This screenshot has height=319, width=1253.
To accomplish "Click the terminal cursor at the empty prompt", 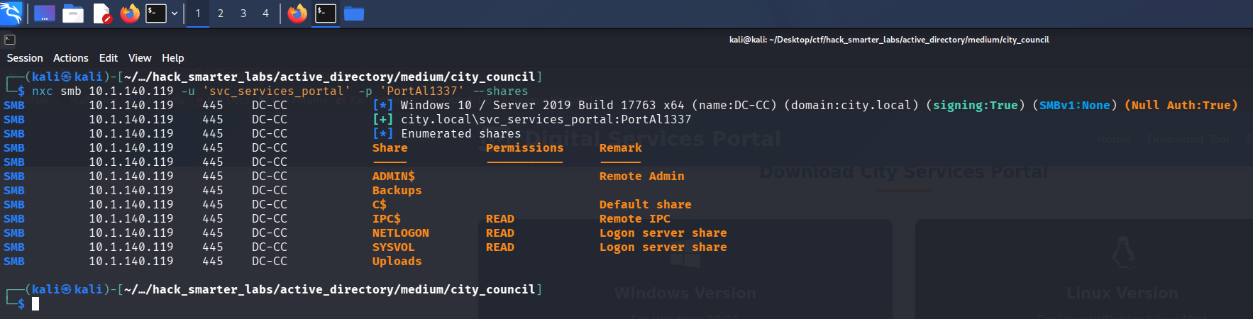I will point(35,303).
